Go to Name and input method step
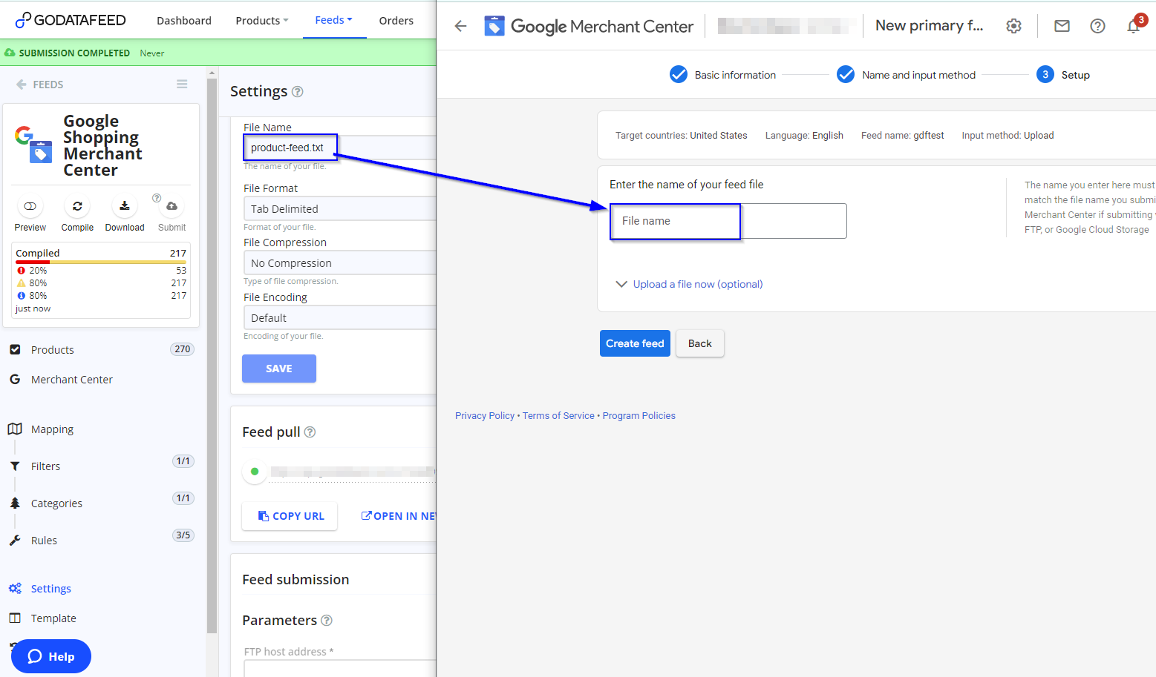 [x=906, y=75]
